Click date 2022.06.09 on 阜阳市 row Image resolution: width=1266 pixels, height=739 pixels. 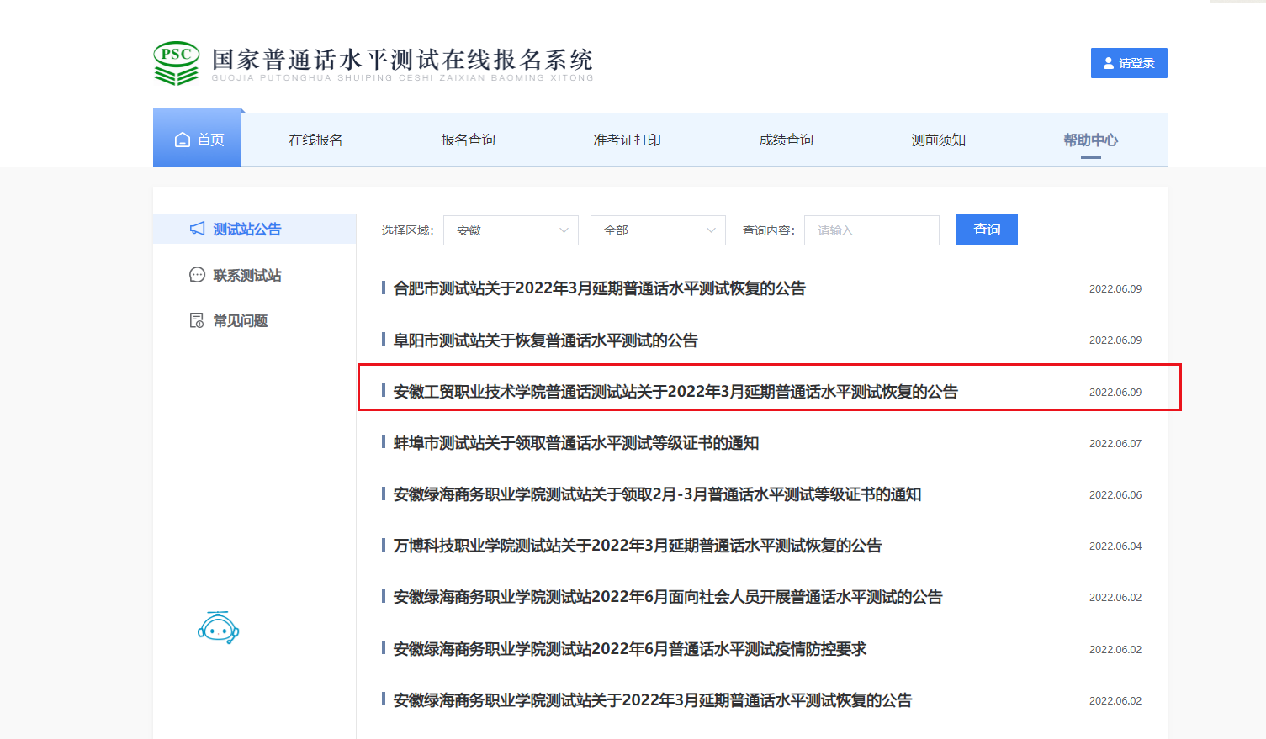pyautogui.click(x=1115, y=340)
